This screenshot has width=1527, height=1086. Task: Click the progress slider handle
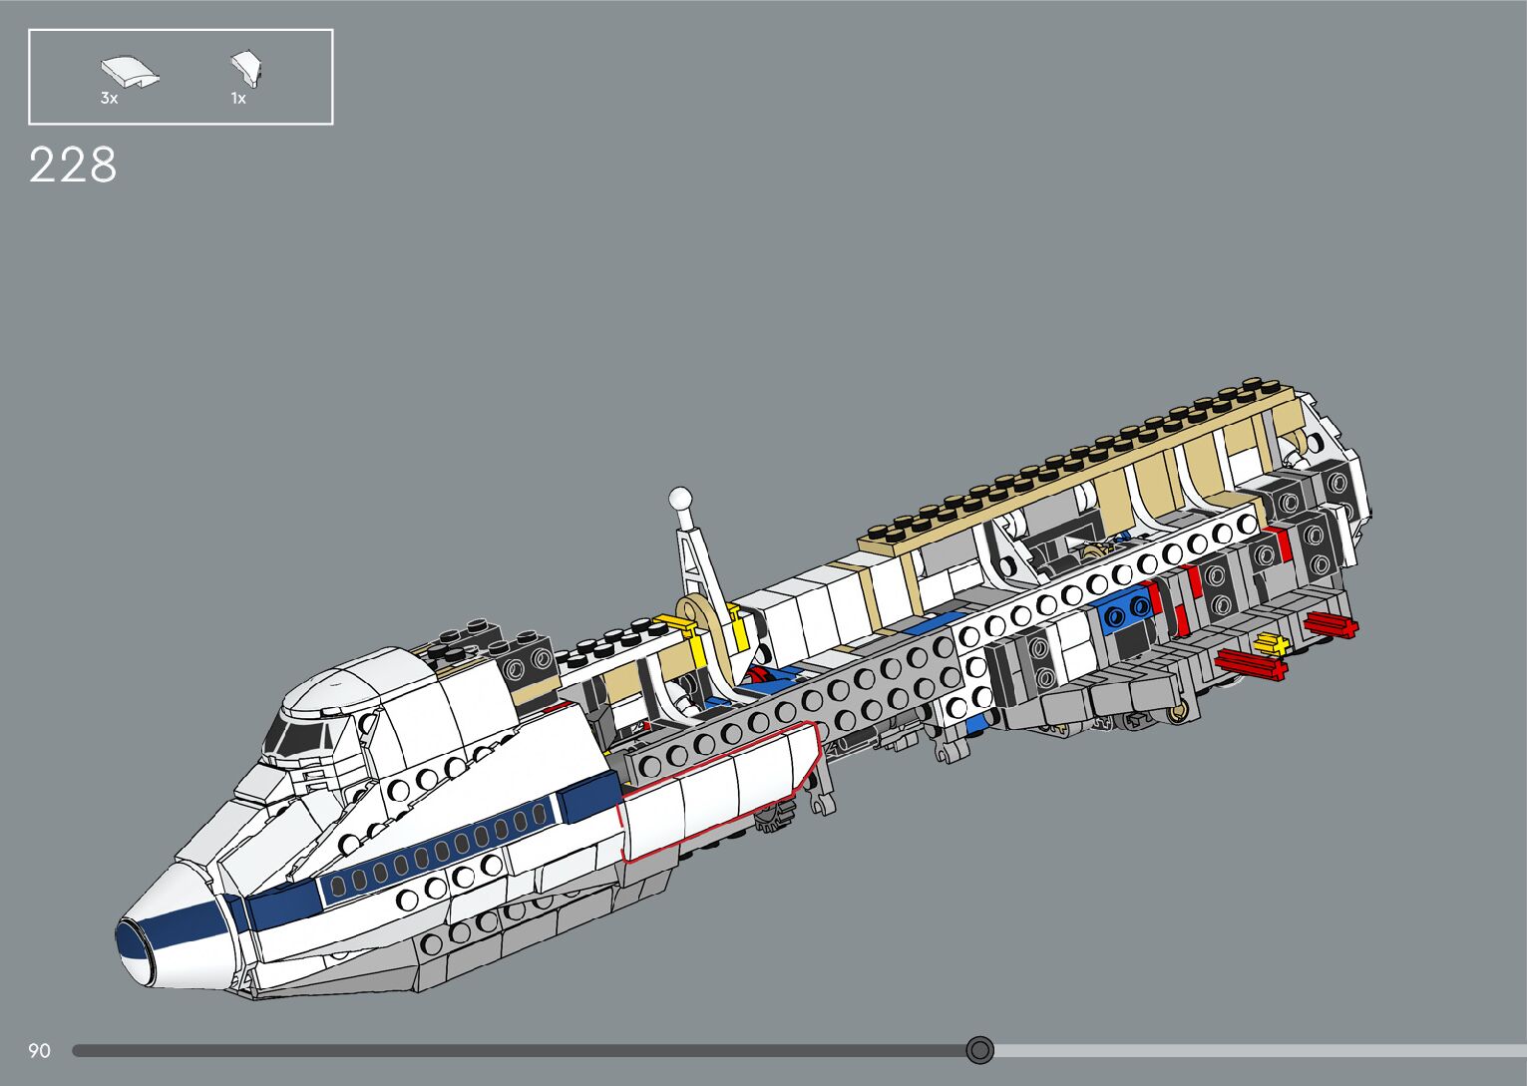point(980,1050)
